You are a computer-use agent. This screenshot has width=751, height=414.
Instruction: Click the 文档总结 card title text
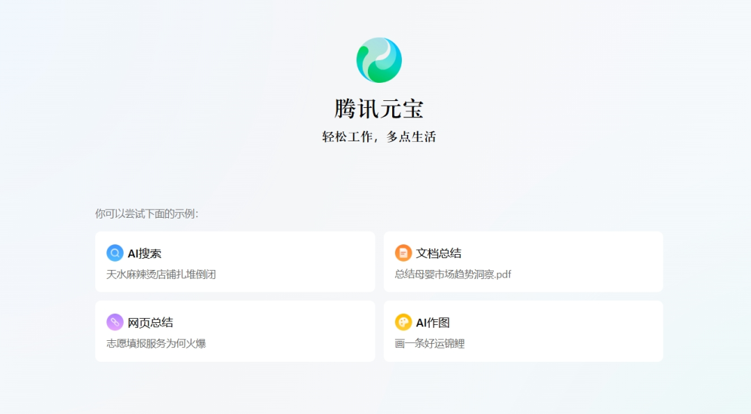tap(439, 253)
